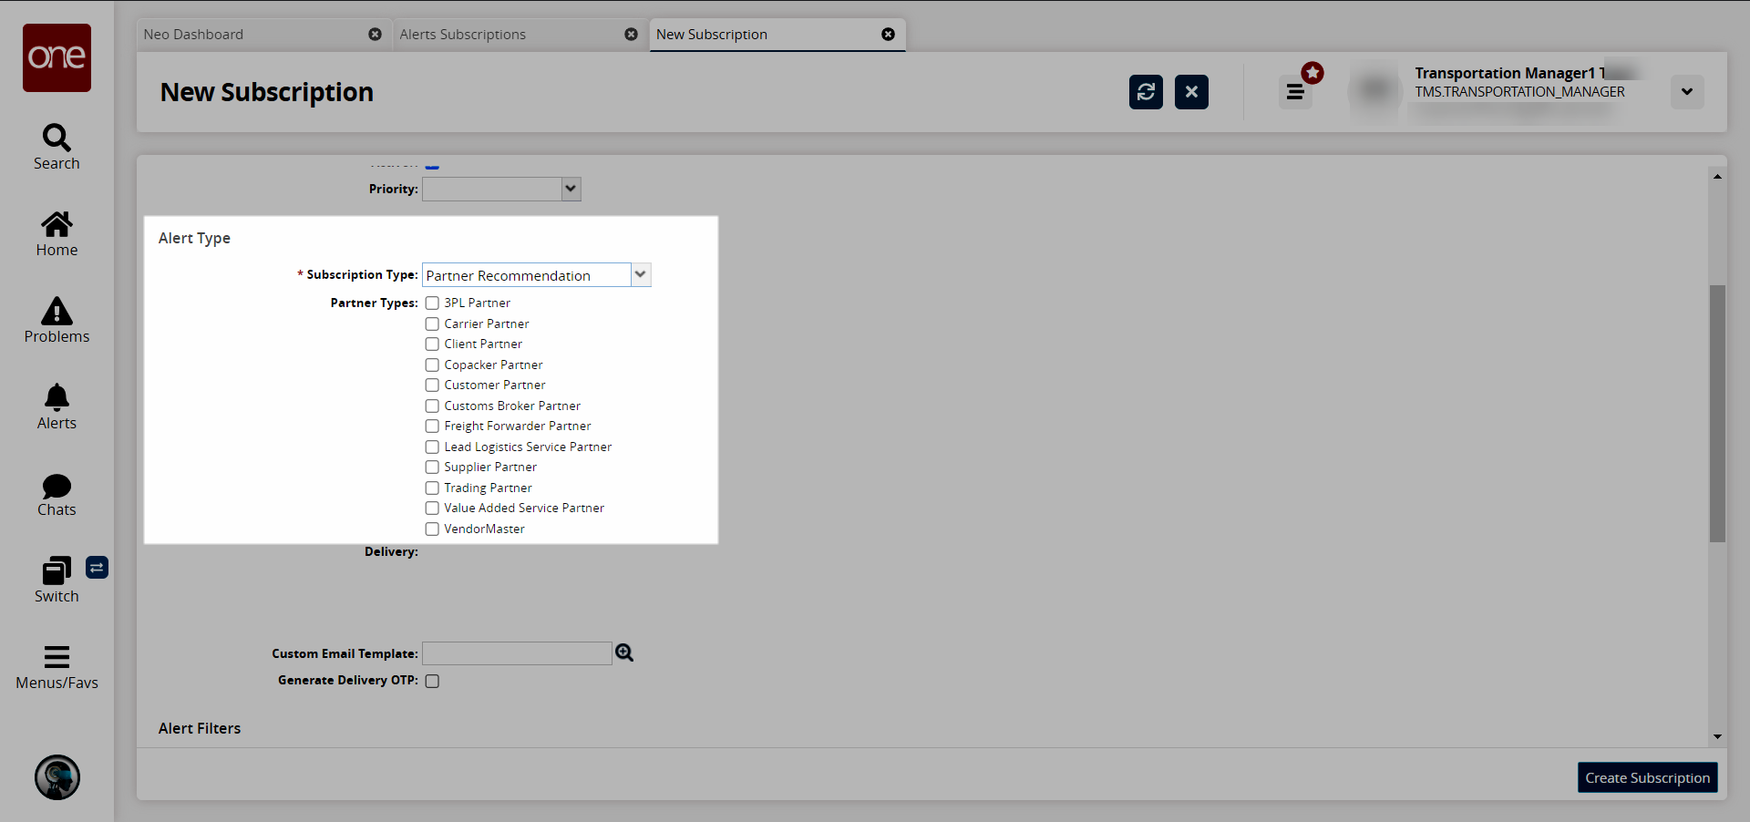Check the Trading Partner checkbox
Viewport: 1750px width, 822px height.
[x=432, y=488]
